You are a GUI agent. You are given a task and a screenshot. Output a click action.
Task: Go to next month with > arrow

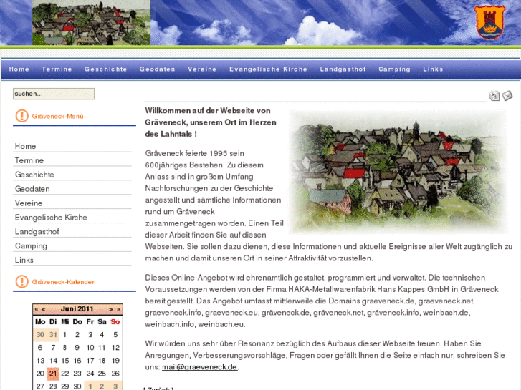[x=110, y=309]
